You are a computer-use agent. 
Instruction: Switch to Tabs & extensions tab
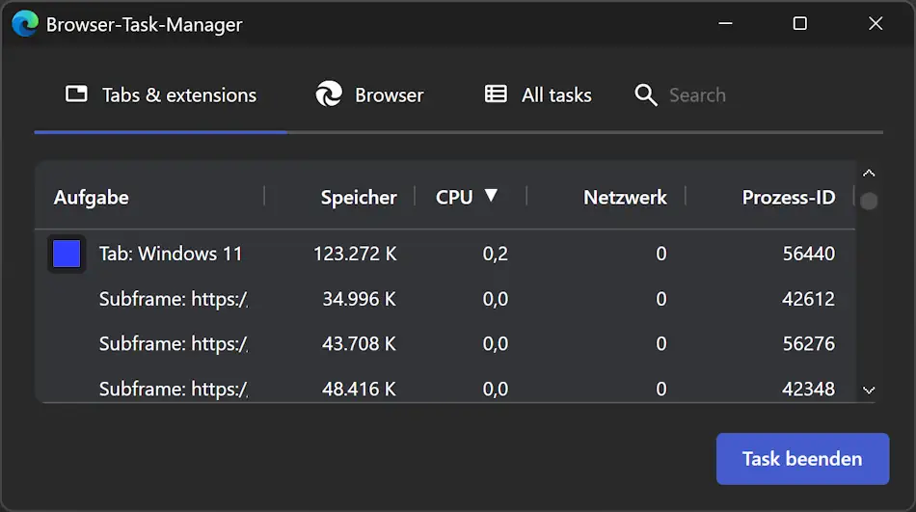[x=161, y=94]
